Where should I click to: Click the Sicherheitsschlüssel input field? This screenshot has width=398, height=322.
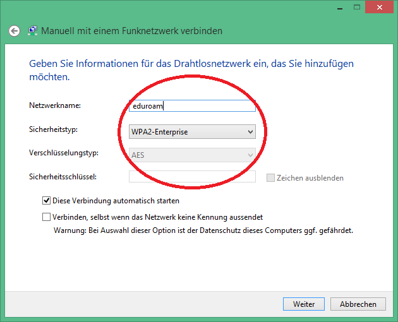point(192,177)
